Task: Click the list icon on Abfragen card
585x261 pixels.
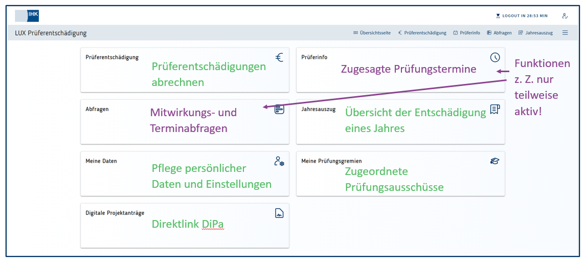Action: point(279,110)
